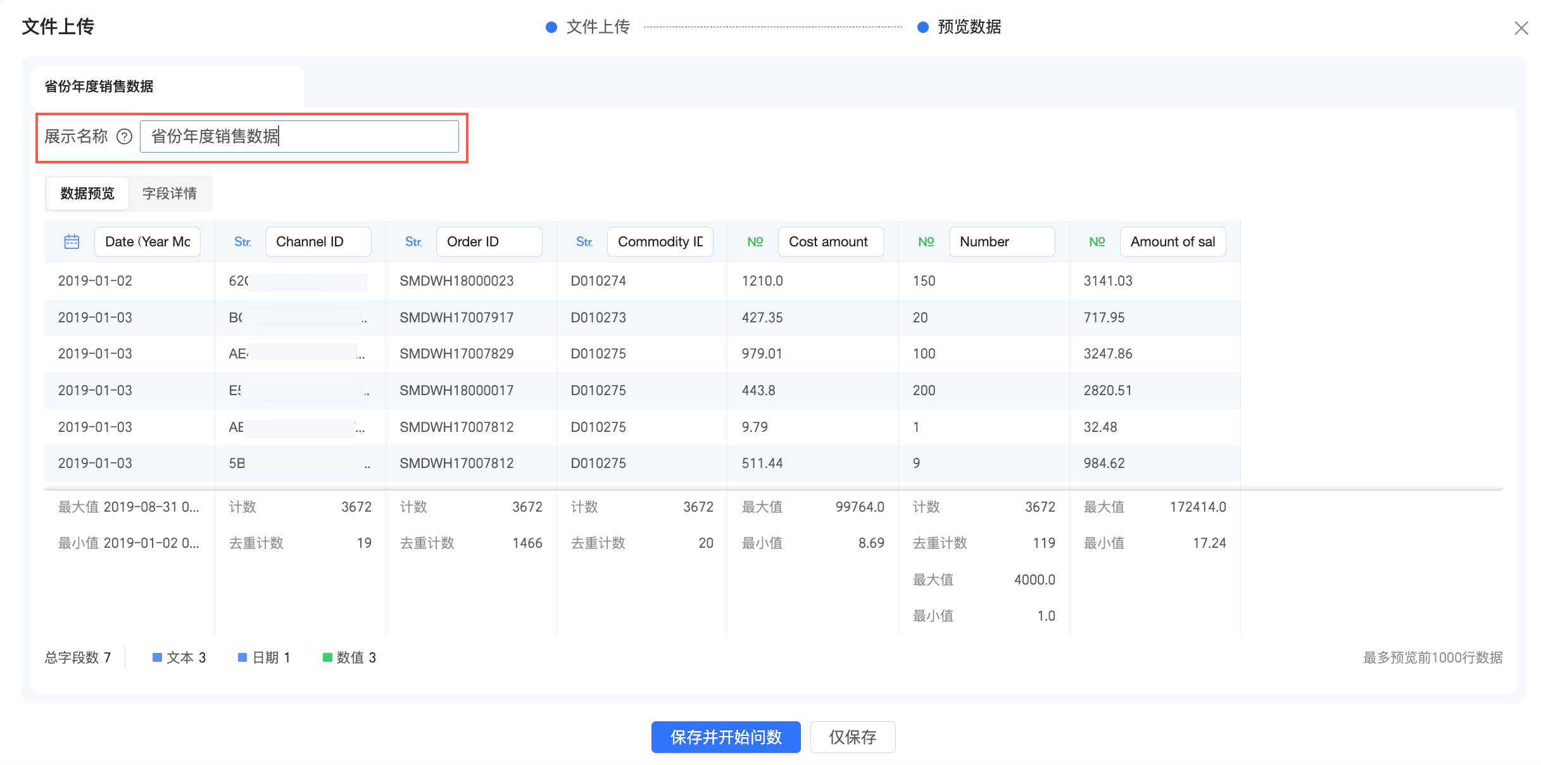1541x765 pixels.
Task: Click the cost value 443.8
Action: tap(758, 391)
